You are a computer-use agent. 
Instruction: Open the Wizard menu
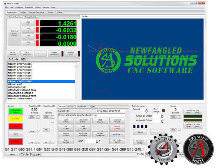coord(38,7)
